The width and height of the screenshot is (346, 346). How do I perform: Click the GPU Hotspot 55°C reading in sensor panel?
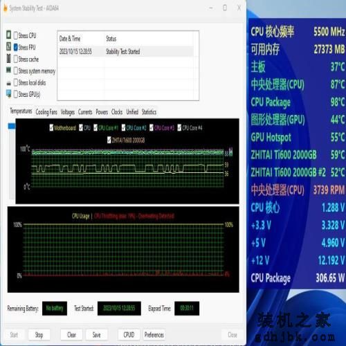[x=298, y=138]
